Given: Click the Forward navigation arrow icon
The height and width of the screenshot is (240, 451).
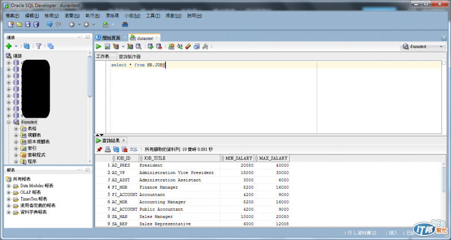Looking at the screenshot, I should [86, 24].
